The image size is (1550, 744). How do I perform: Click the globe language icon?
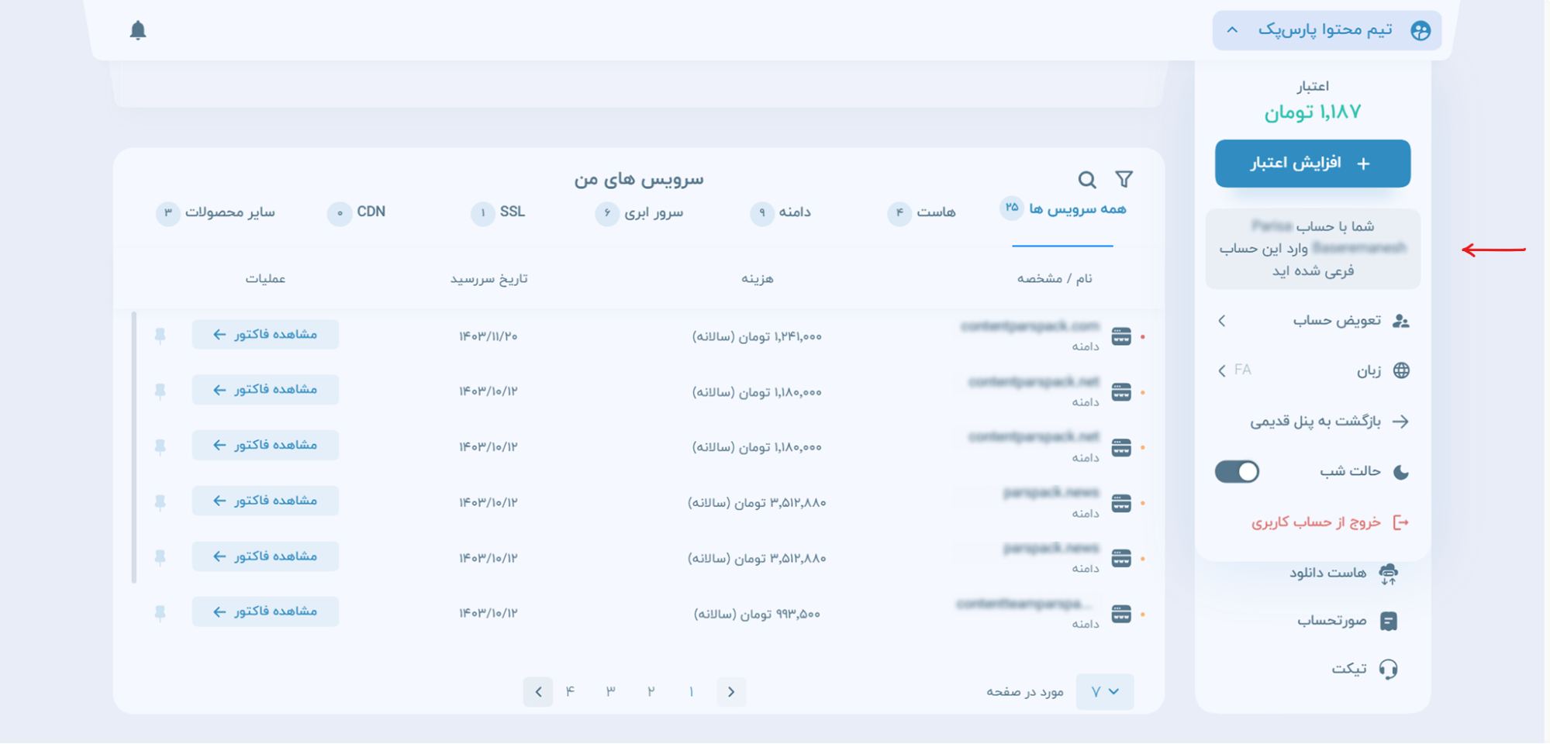pyautogui.click(x=1401, y=370)
